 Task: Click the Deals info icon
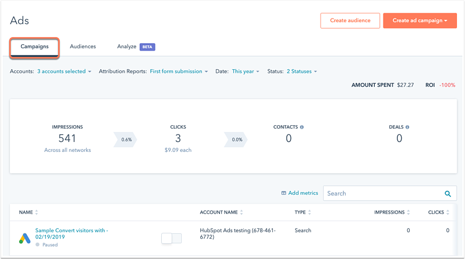(407, 127)
